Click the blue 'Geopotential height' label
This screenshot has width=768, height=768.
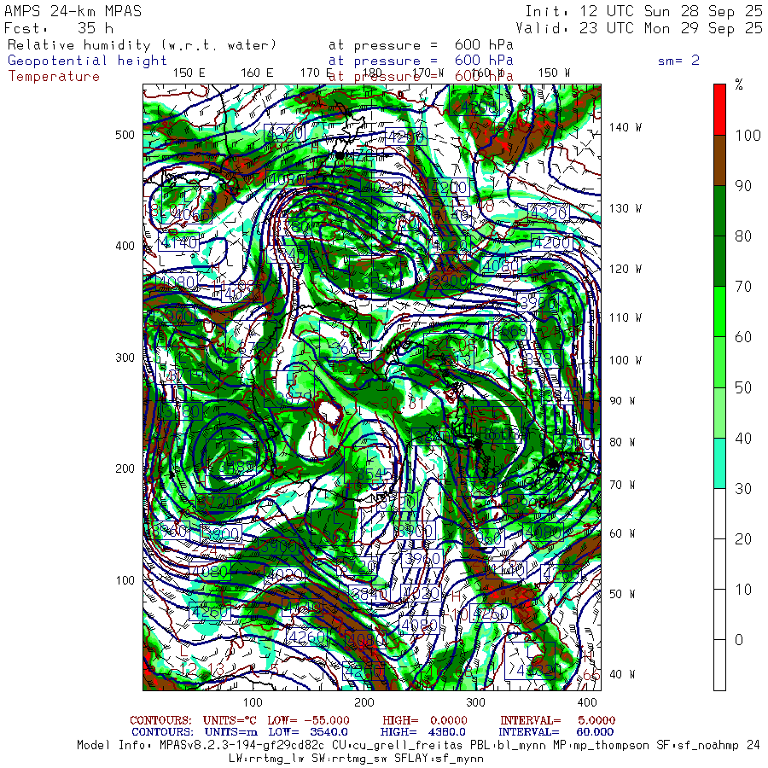pyautogui.click(x=87, y=61)
